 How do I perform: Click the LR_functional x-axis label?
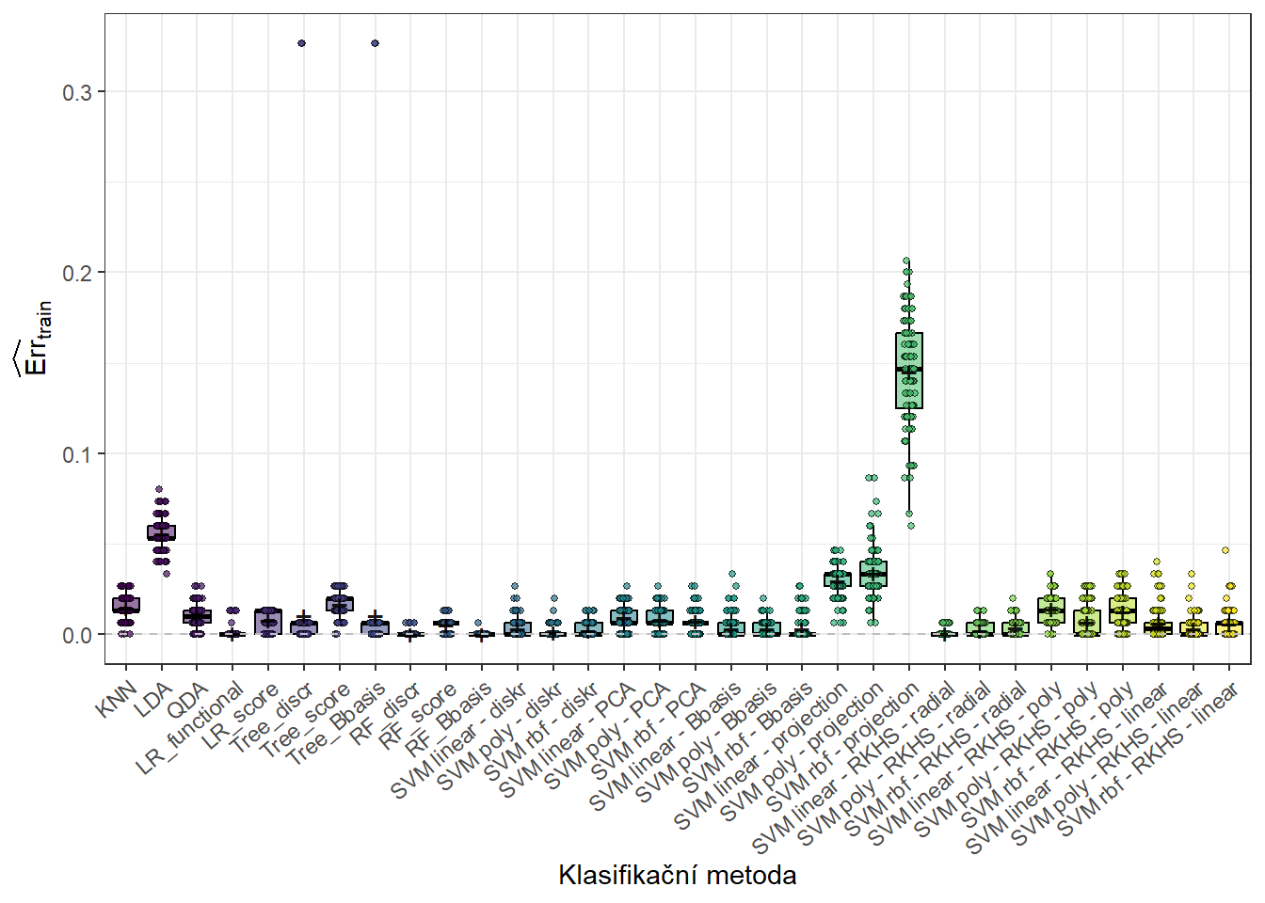(x=191, y=729)
